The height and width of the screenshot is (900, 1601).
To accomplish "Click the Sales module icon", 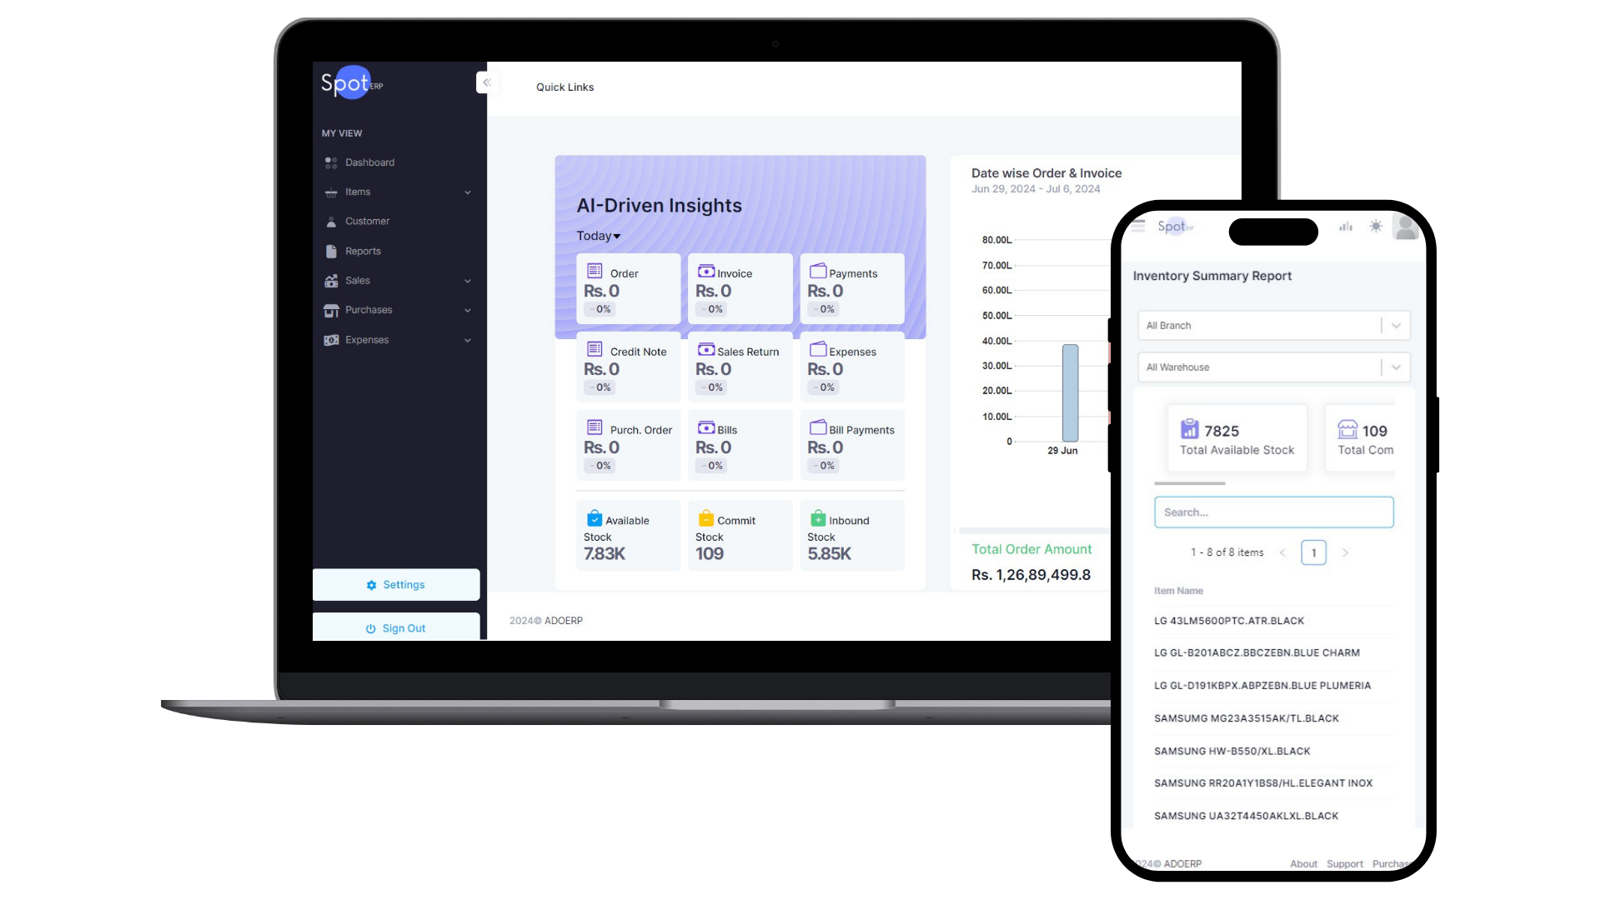I will [x=330, y=280].
